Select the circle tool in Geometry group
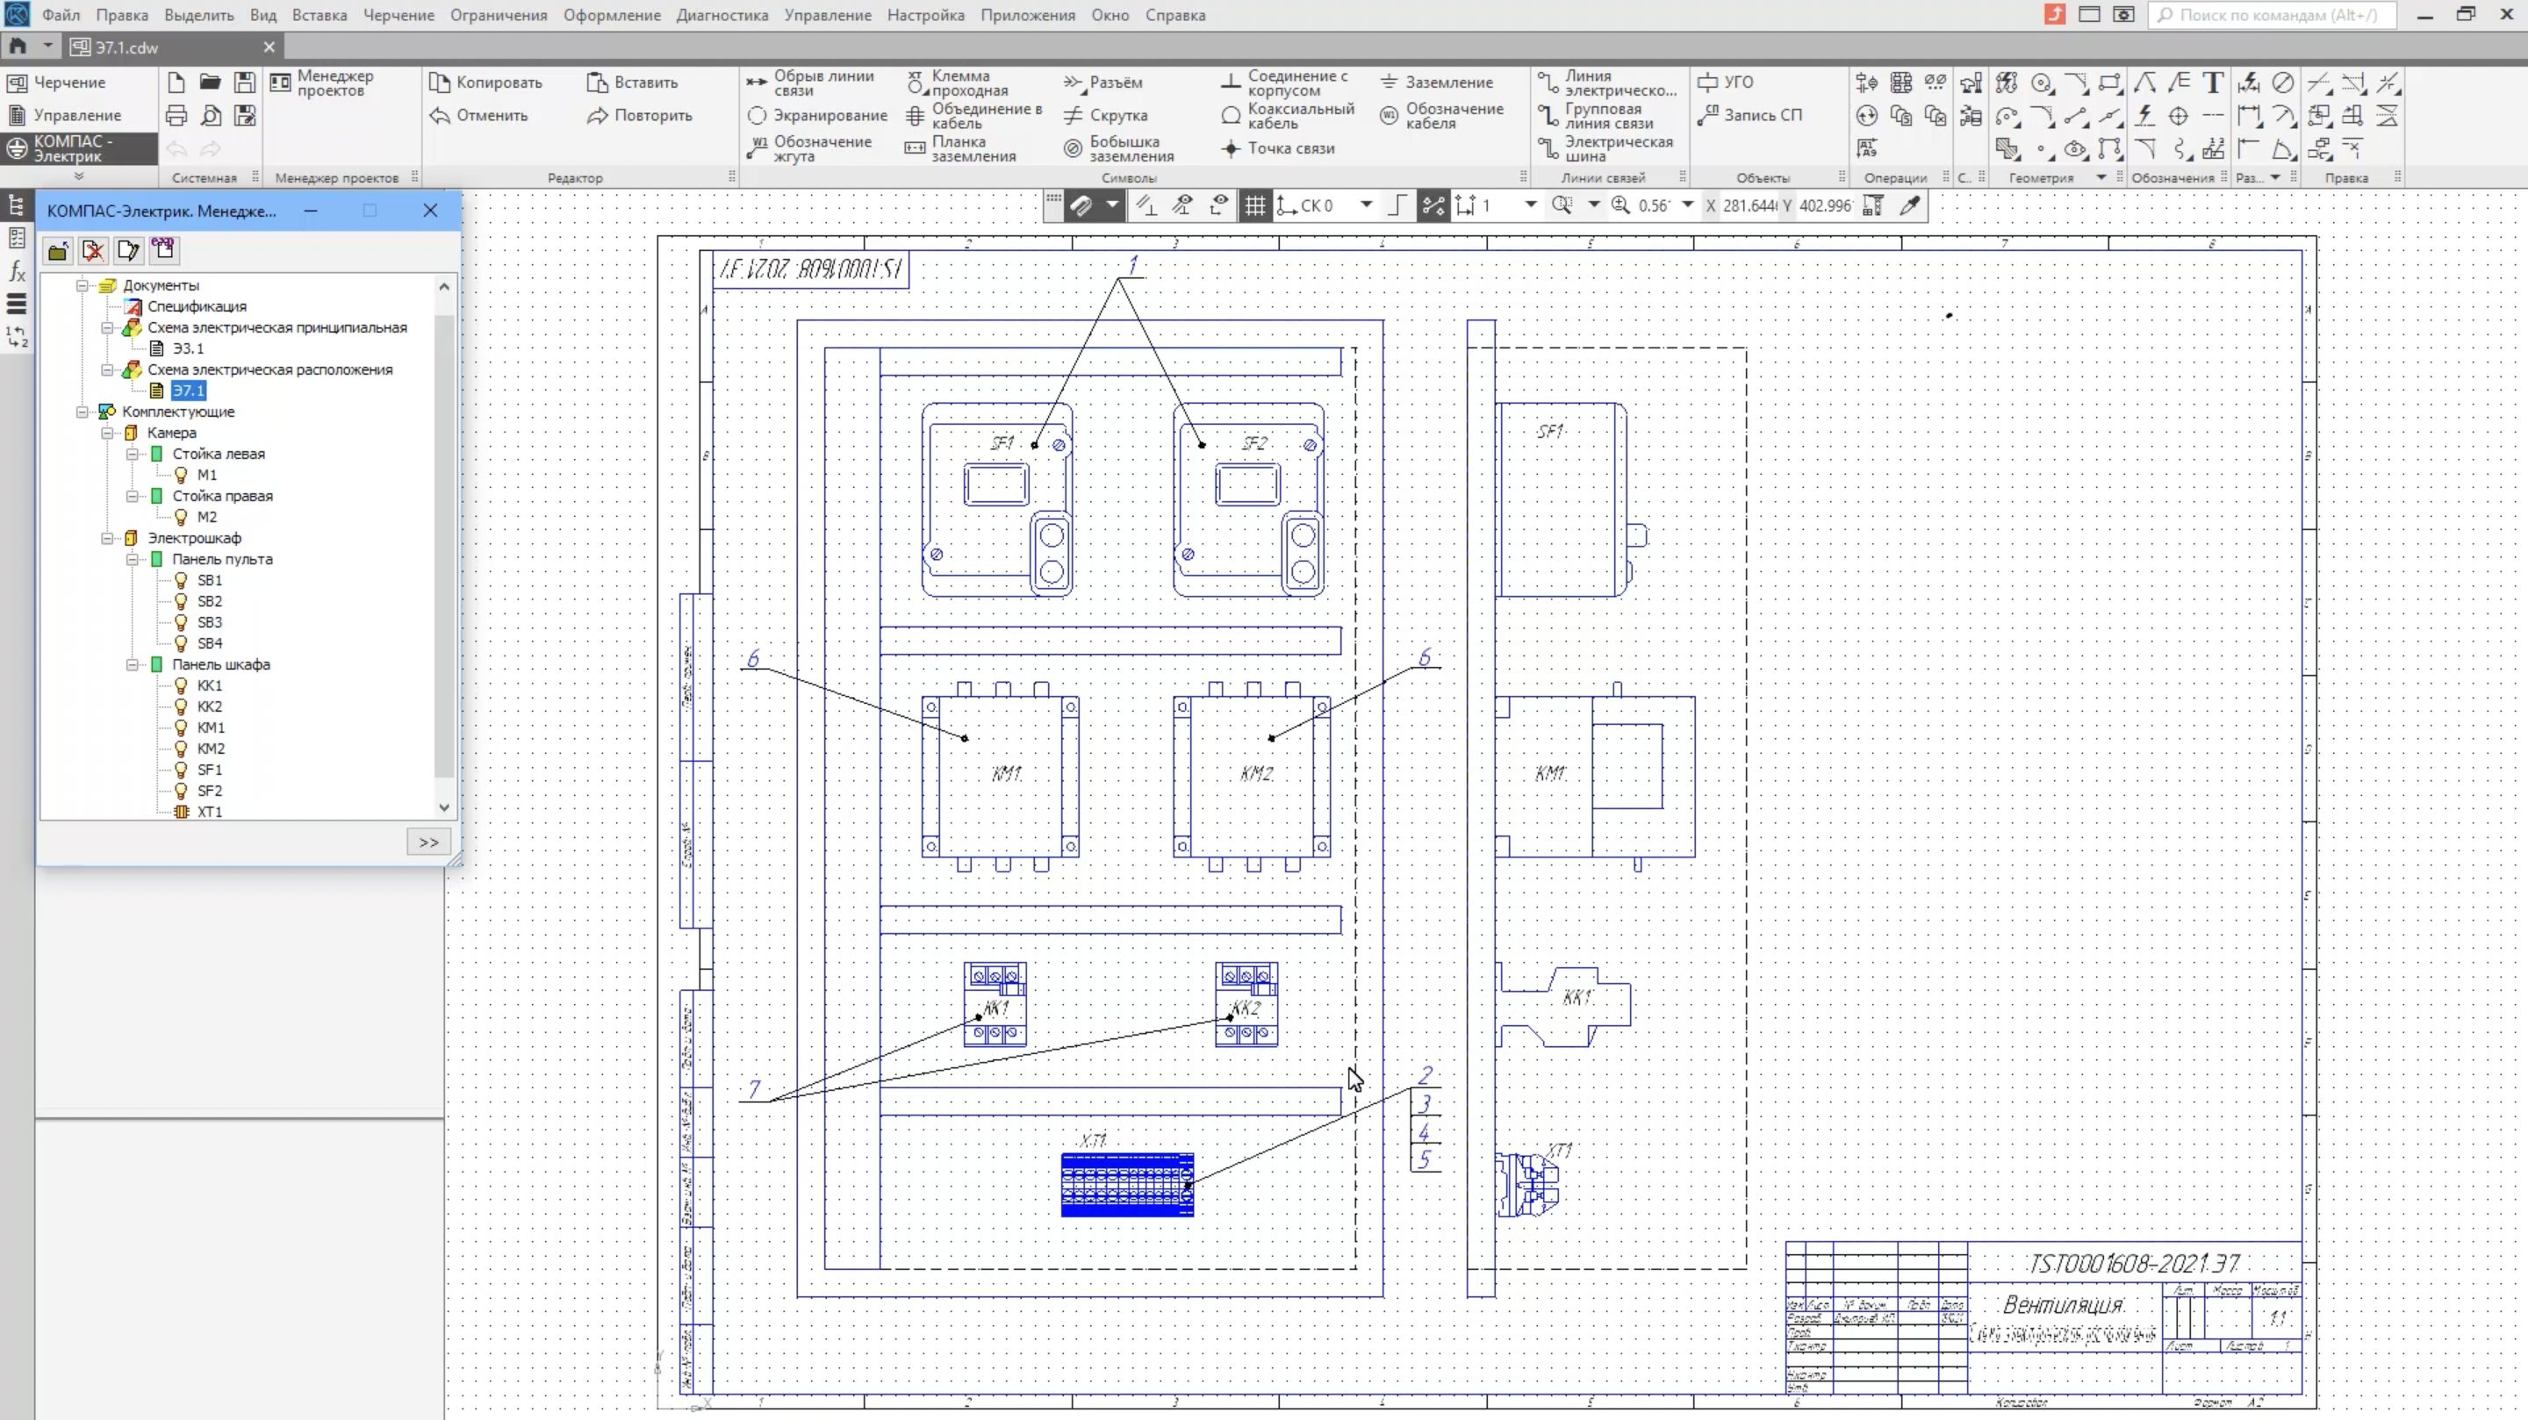The height and width of the screenshot is (1420, 2528). click(x=2041, y=82)
